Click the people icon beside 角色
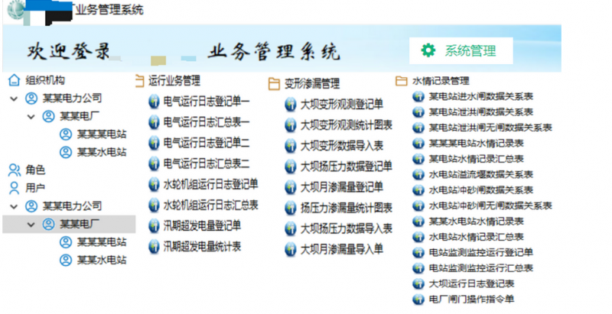 pos(13,170)
